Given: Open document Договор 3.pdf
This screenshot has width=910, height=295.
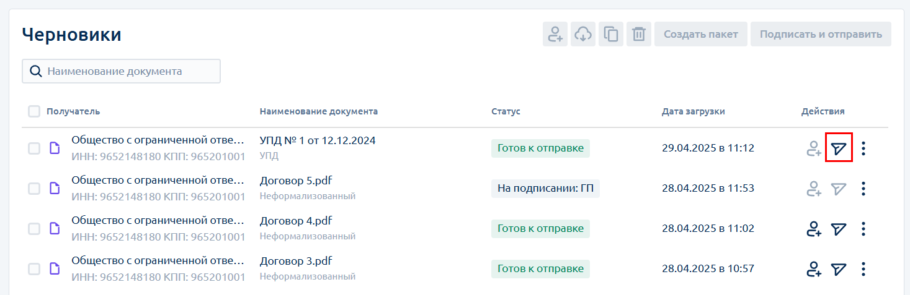Looking at the screenshot, I should pyautogui.click(x=296, y=261).
